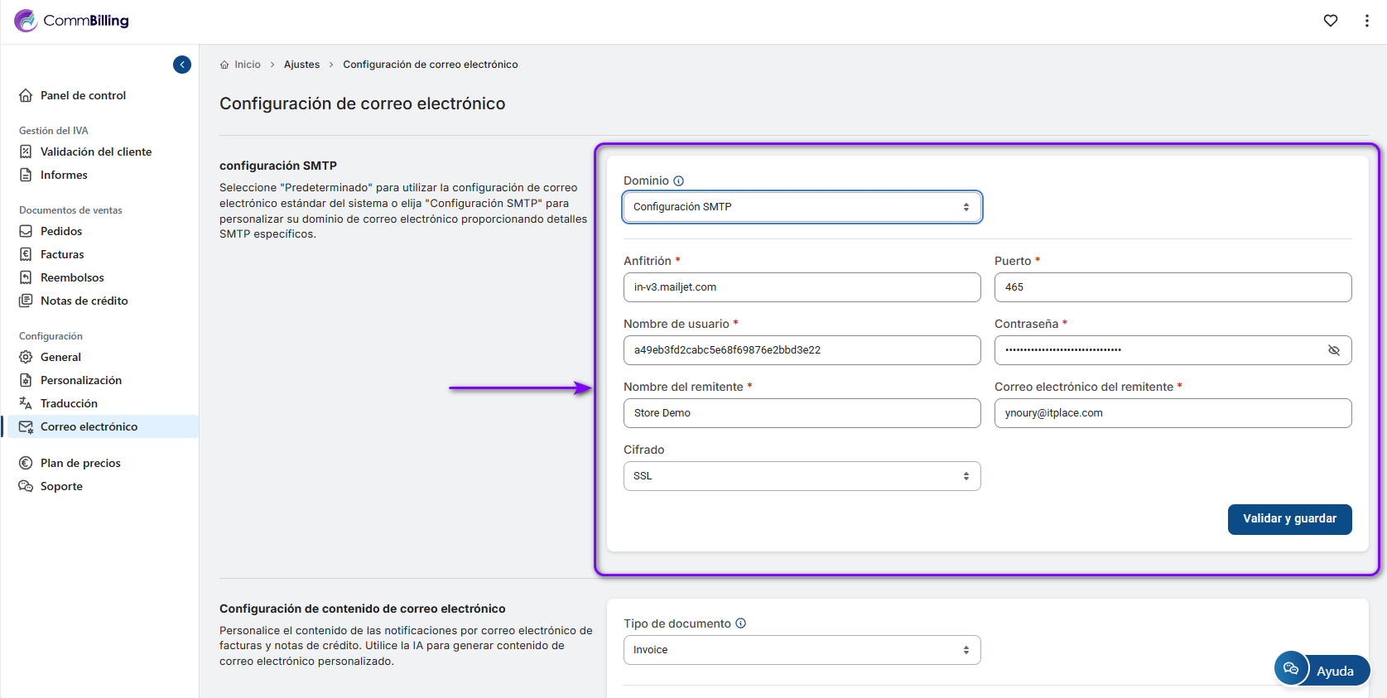Open the three-dot options menu

[1366, 21]
